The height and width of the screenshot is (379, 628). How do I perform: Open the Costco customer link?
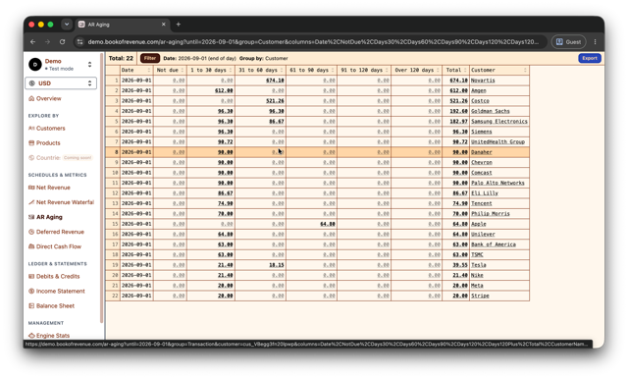(480, 101)
